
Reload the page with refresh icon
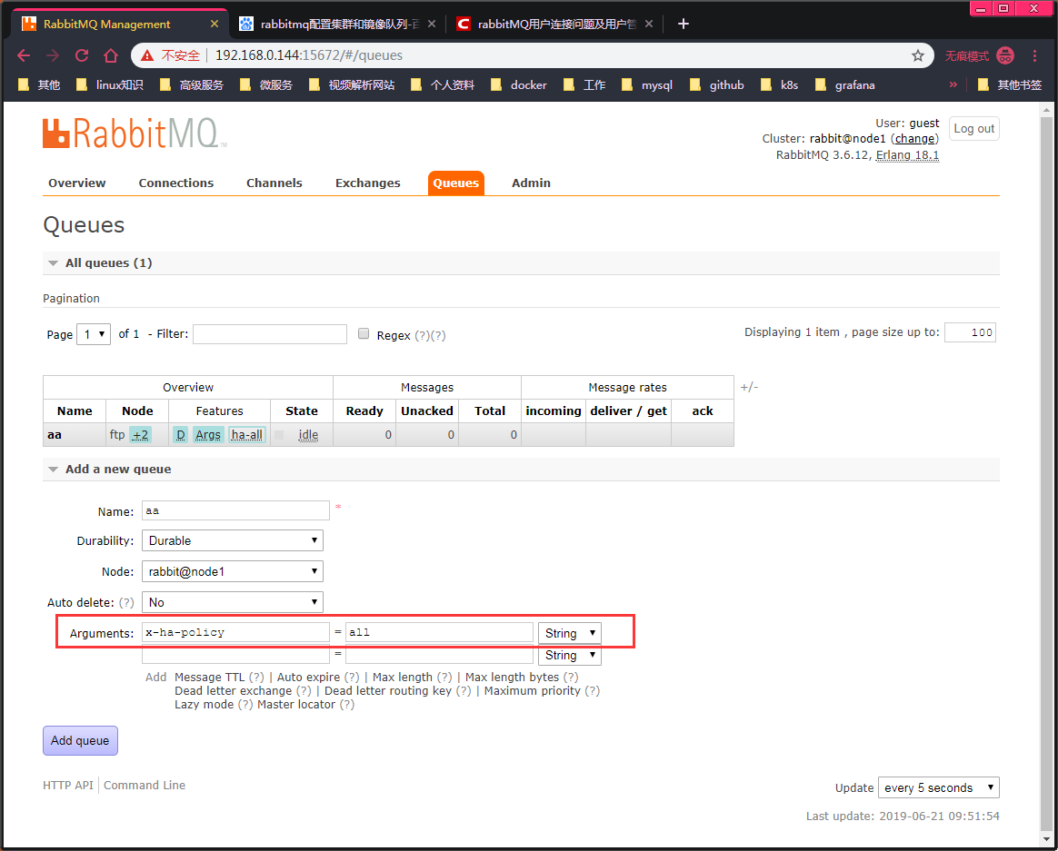(82, 55)
